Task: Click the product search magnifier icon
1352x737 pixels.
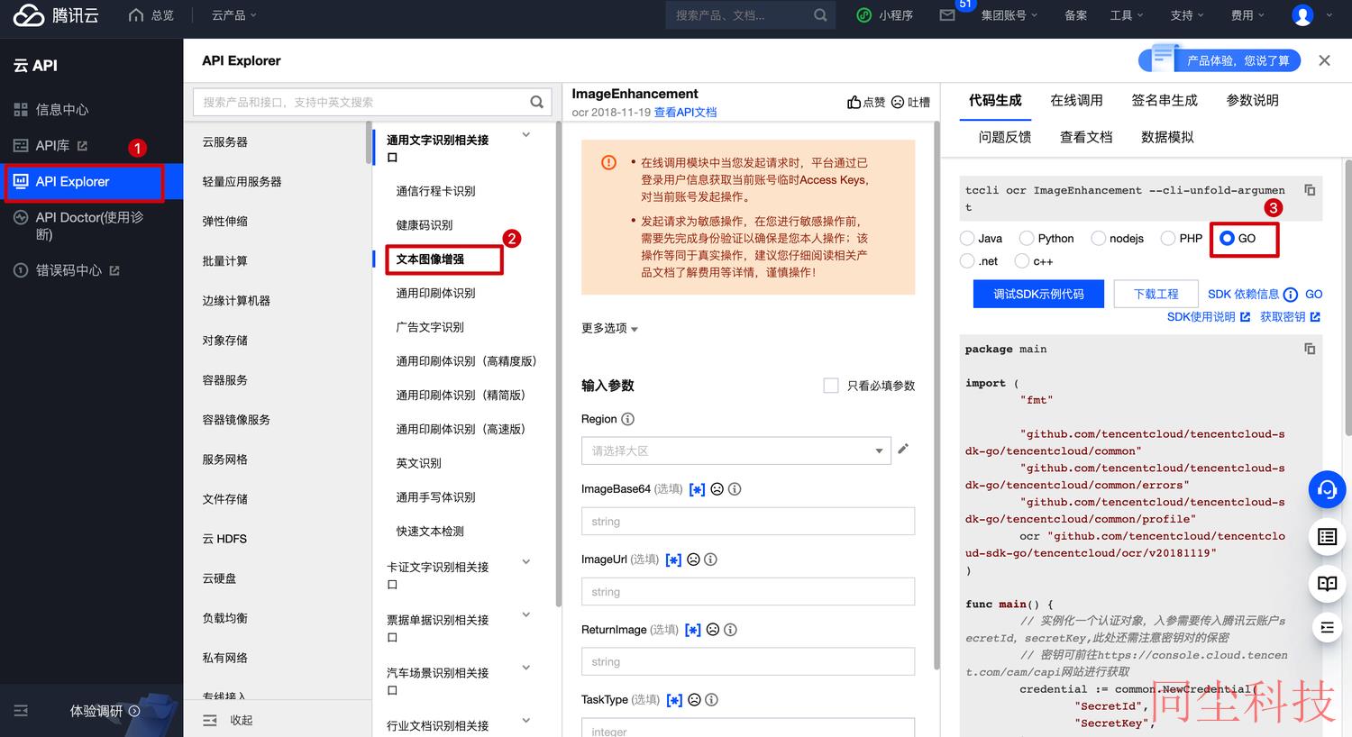Action: 536,102
